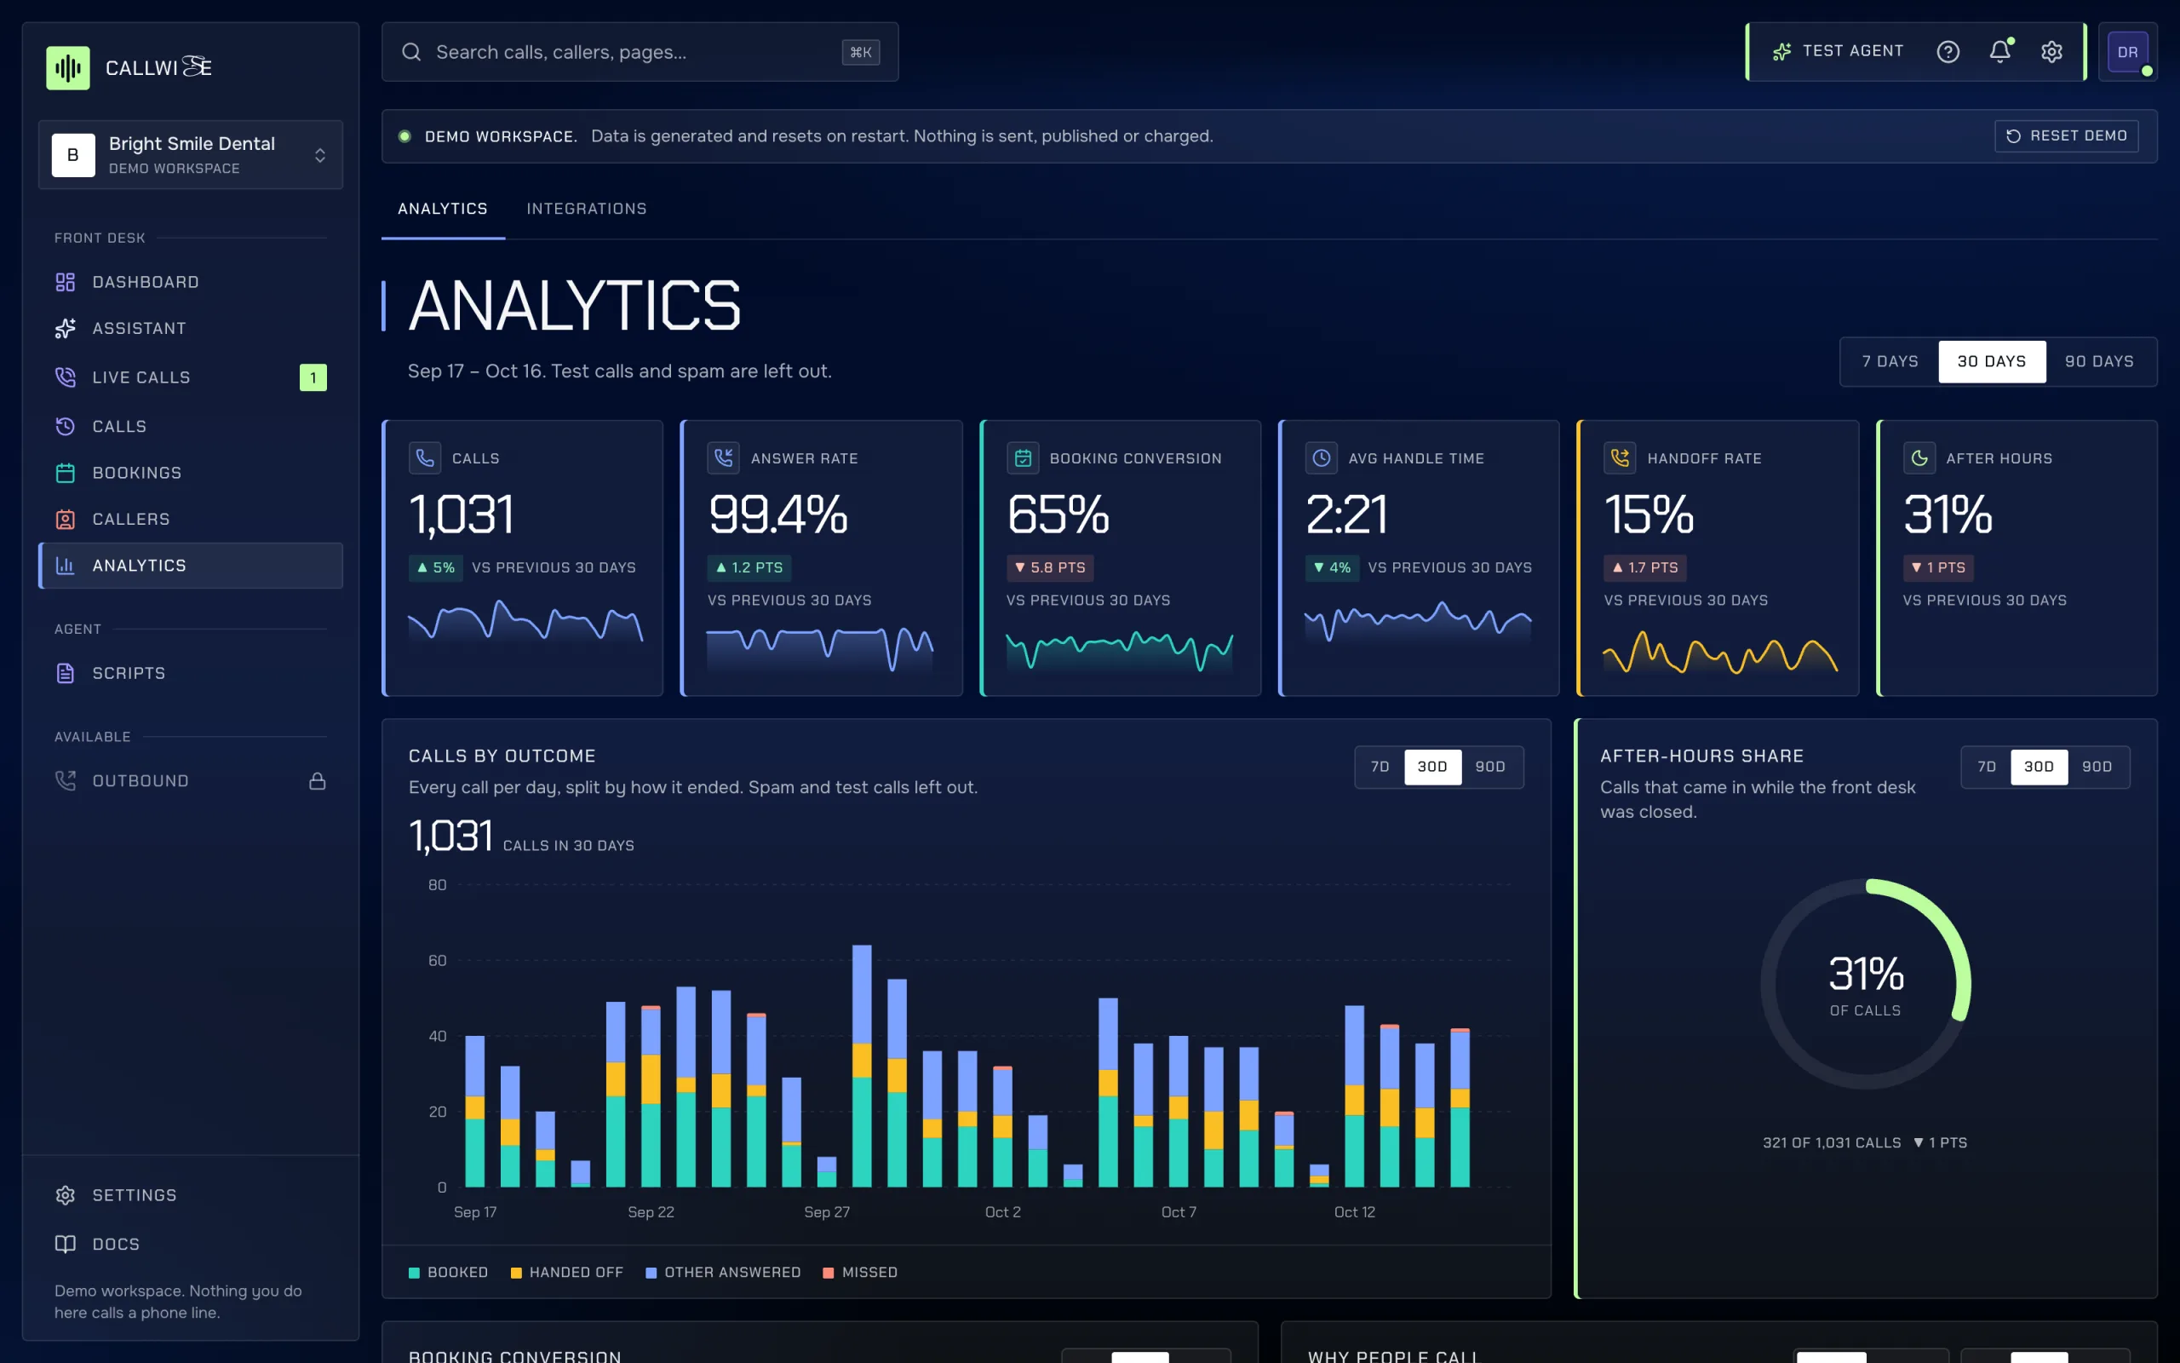Click the Avg Handle Time clock icon

1321,458
